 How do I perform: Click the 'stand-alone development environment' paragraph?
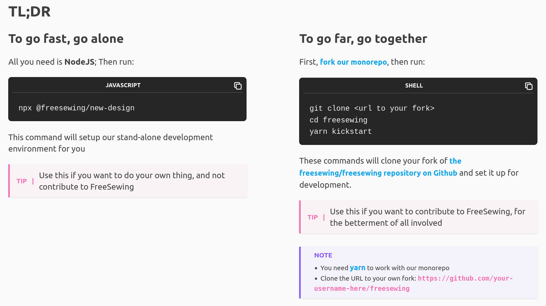(x=111, y=143)
